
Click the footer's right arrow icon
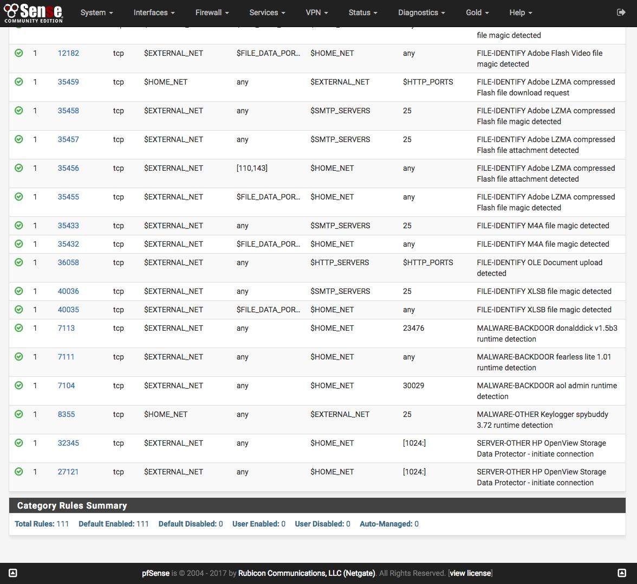point(622,573)
